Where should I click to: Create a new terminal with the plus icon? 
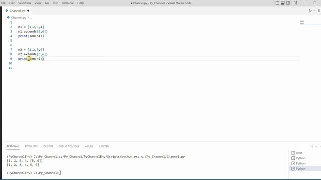coord(312,146)
